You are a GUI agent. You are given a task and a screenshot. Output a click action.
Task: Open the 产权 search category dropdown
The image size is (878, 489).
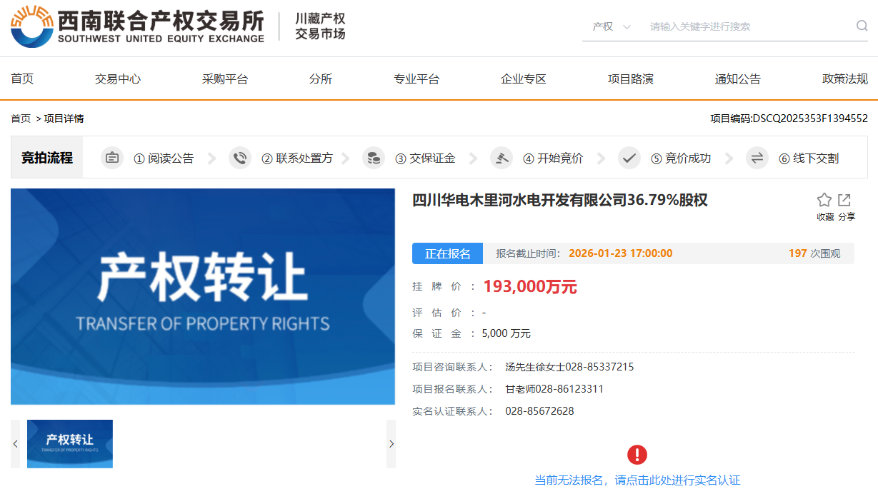point(612,26)
